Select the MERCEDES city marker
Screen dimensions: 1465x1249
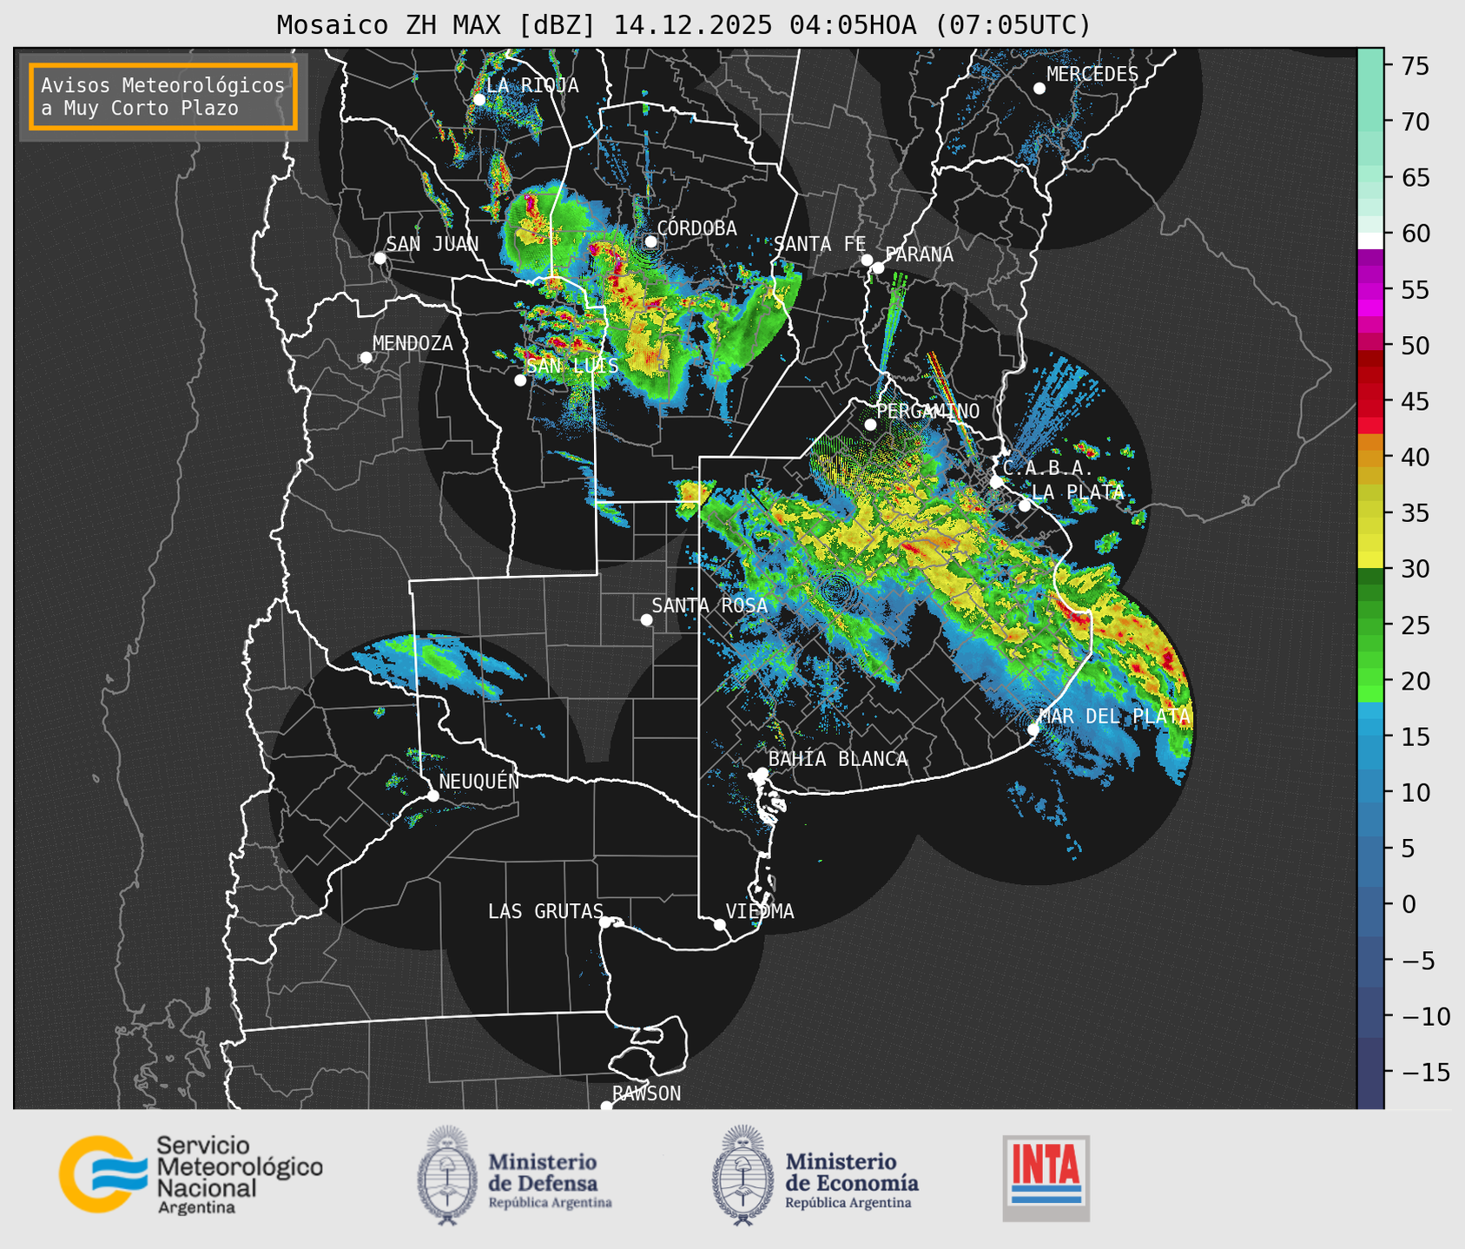pos(1039,89)
